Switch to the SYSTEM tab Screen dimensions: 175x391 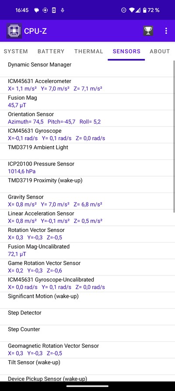coord(16,51)
